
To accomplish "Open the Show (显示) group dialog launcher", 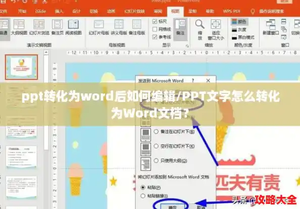I will tap(187, 46).
